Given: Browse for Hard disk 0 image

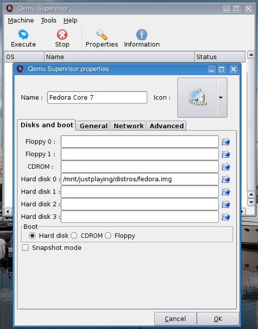Looking at the screenshot, I should (226, 179).
